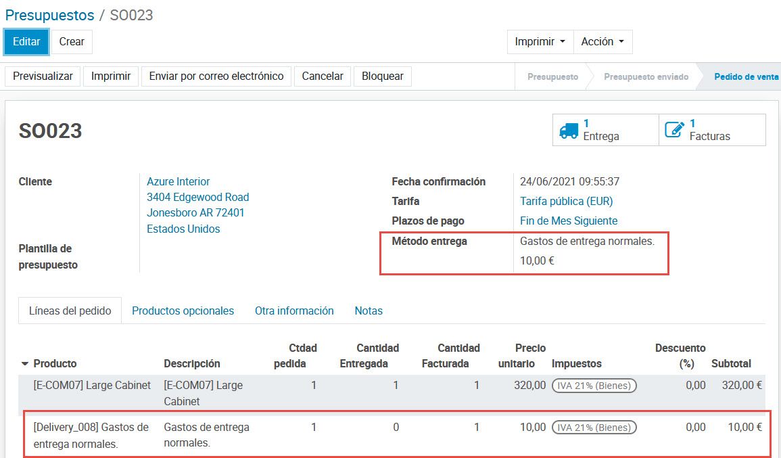
Task: Click Enviar por correo electrónico
Action: point(216,76)
